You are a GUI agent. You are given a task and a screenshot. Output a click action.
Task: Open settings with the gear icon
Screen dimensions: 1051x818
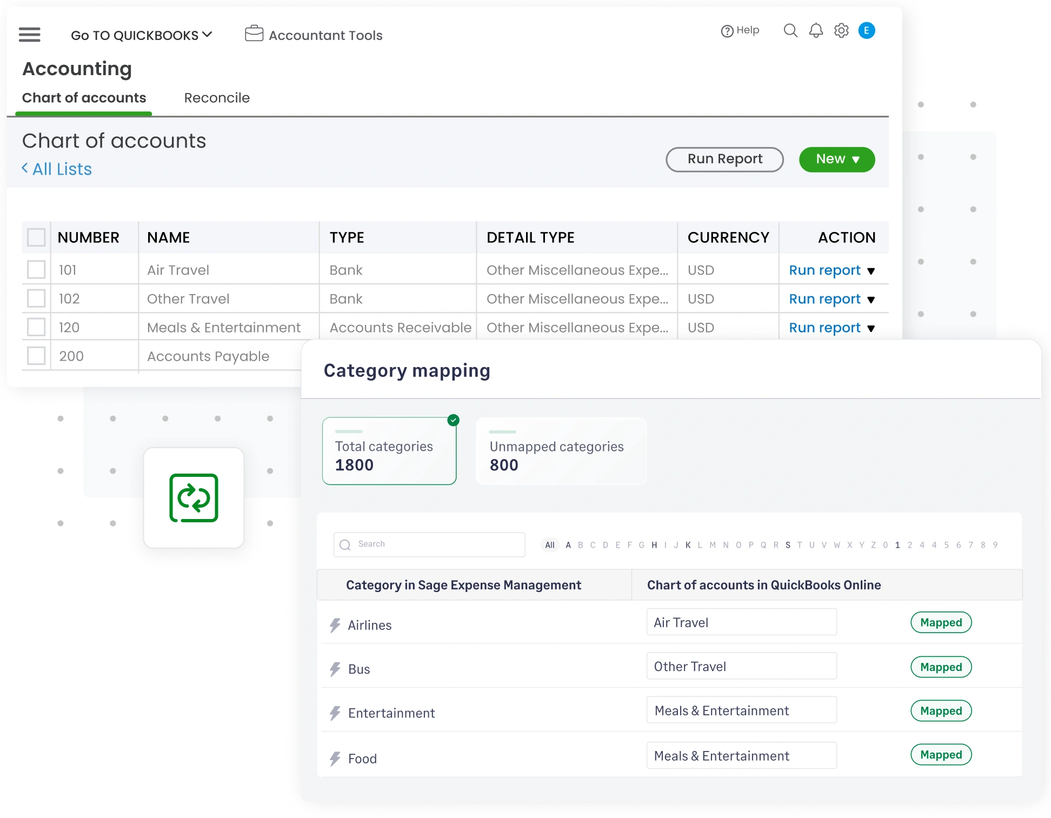(x=841, y=31)
